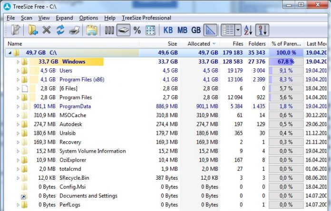The height and width of the screenshot is (211, 331).
Task: Expand the Windows folder tree node
Action: pos(19,62)
